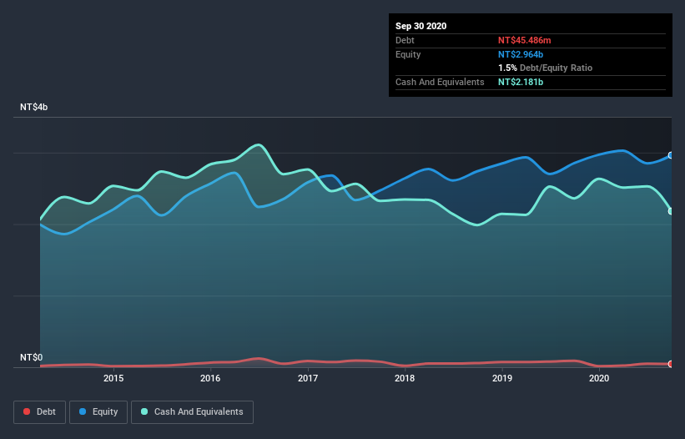Viewport: 685px width, 439px height.
Task: Click the 2015 x-axis label
Action: (113, 378)
